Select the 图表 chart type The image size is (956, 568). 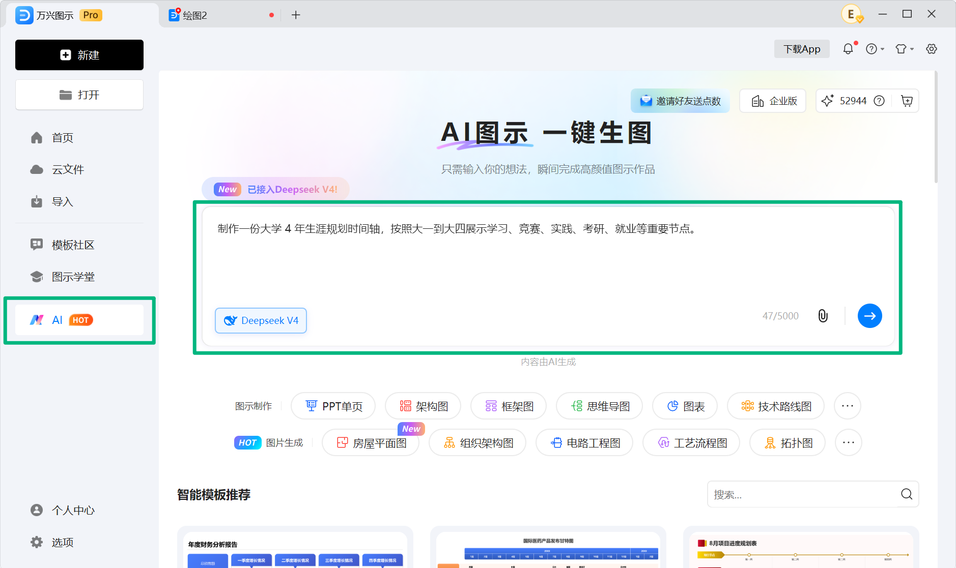coord(685,406)
